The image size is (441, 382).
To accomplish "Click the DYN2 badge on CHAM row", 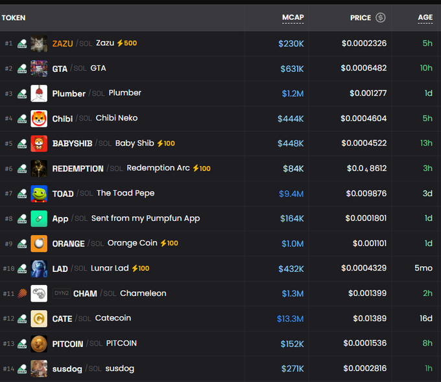I will (x=62, y=293).
